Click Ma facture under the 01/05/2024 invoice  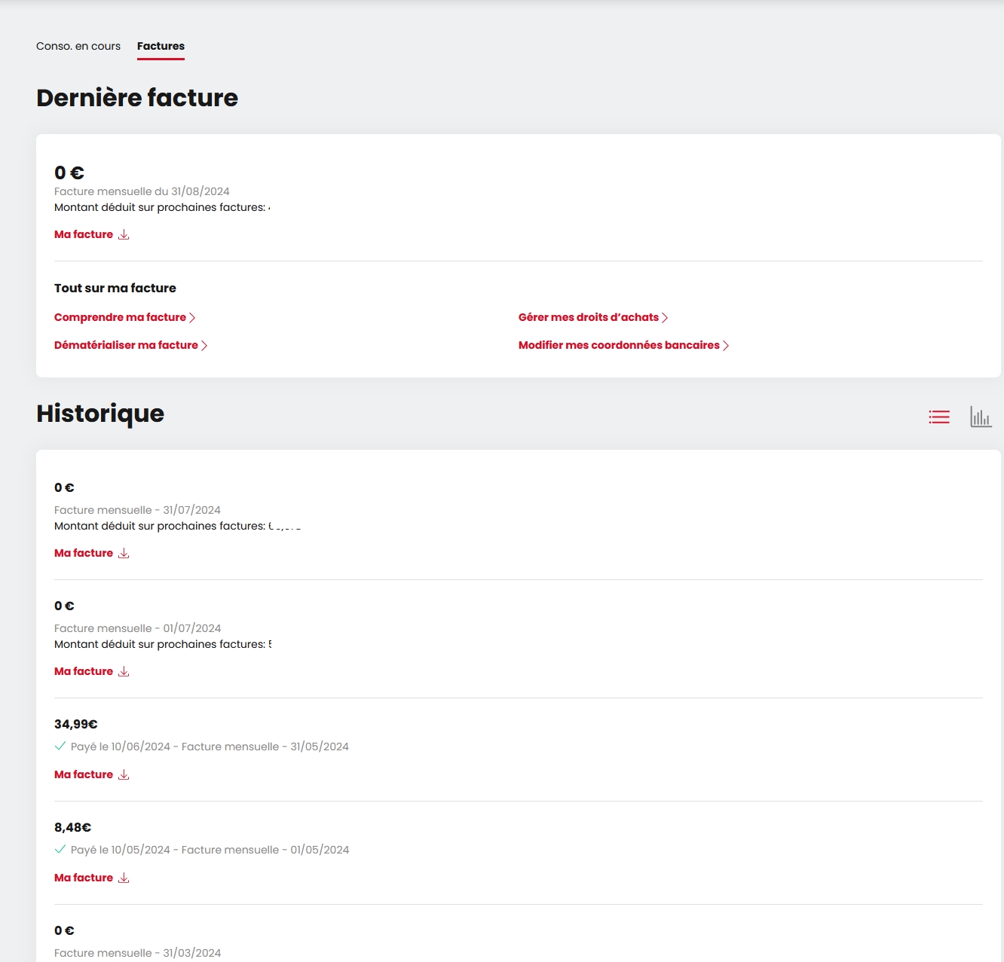coord(83,877)
